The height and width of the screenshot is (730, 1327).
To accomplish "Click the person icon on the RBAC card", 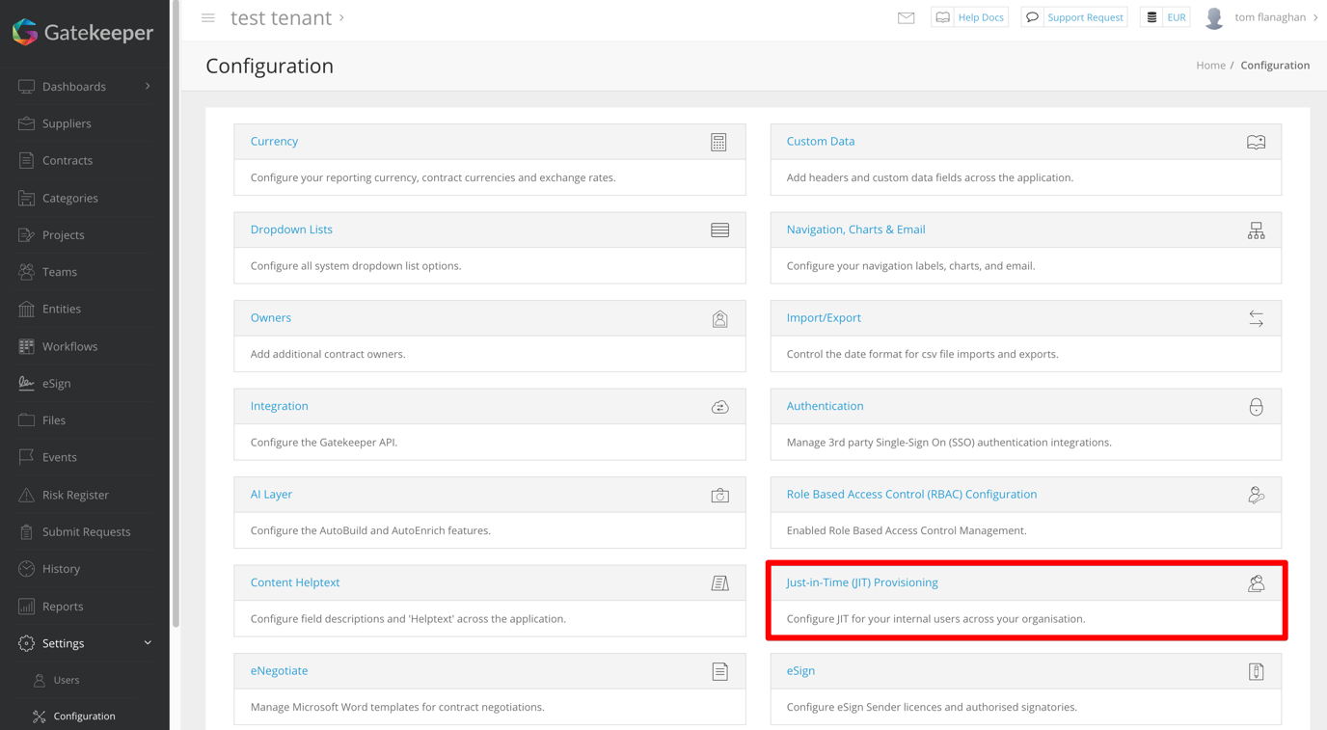I will (x=1256, y=494).
